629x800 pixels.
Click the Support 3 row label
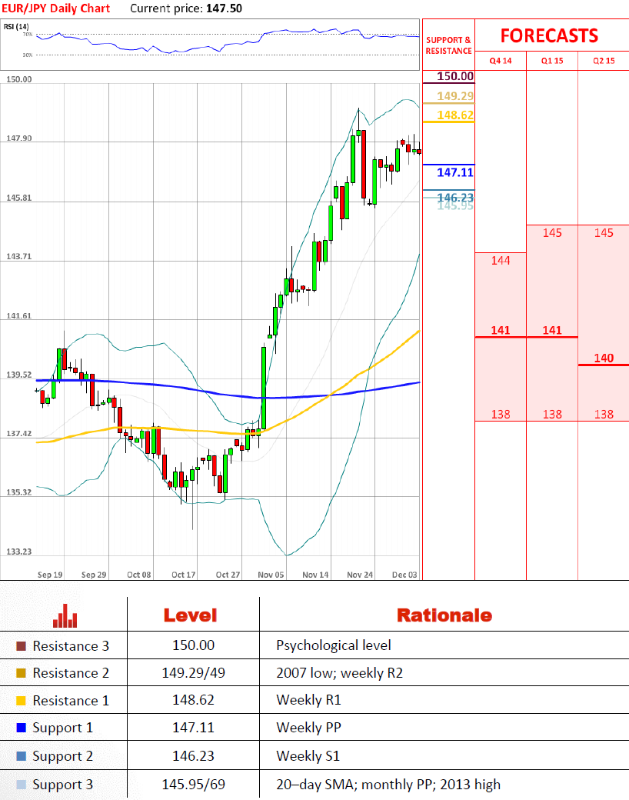pyautogui.click(x=63, y=785)
